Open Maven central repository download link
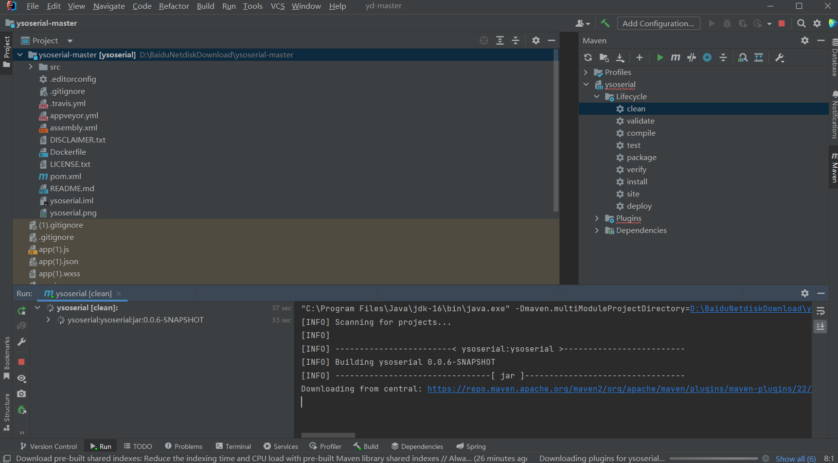838x463 pixels. click(619, 389)
